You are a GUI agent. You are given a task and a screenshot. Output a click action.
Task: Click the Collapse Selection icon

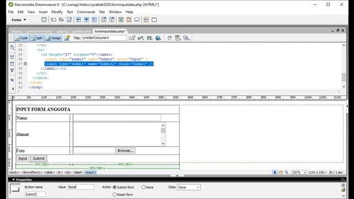click(x=12, y=64)
